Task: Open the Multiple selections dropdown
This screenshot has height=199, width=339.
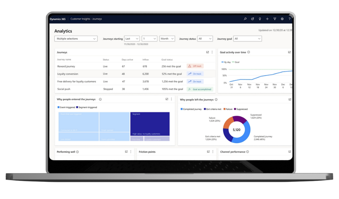Action: 76,39
